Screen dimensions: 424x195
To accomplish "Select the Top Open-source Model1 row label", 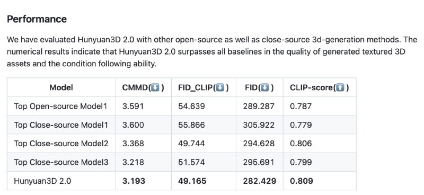I will [x=60, y=107].
